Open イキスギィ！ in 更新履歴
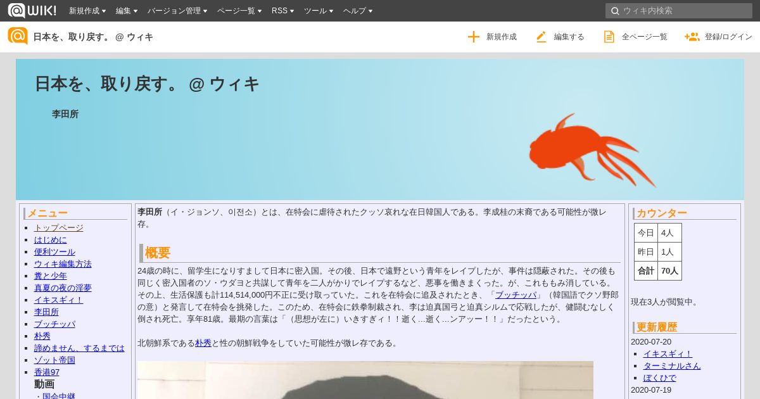Screen dimensions: 760x399 [x=668, y=353]
